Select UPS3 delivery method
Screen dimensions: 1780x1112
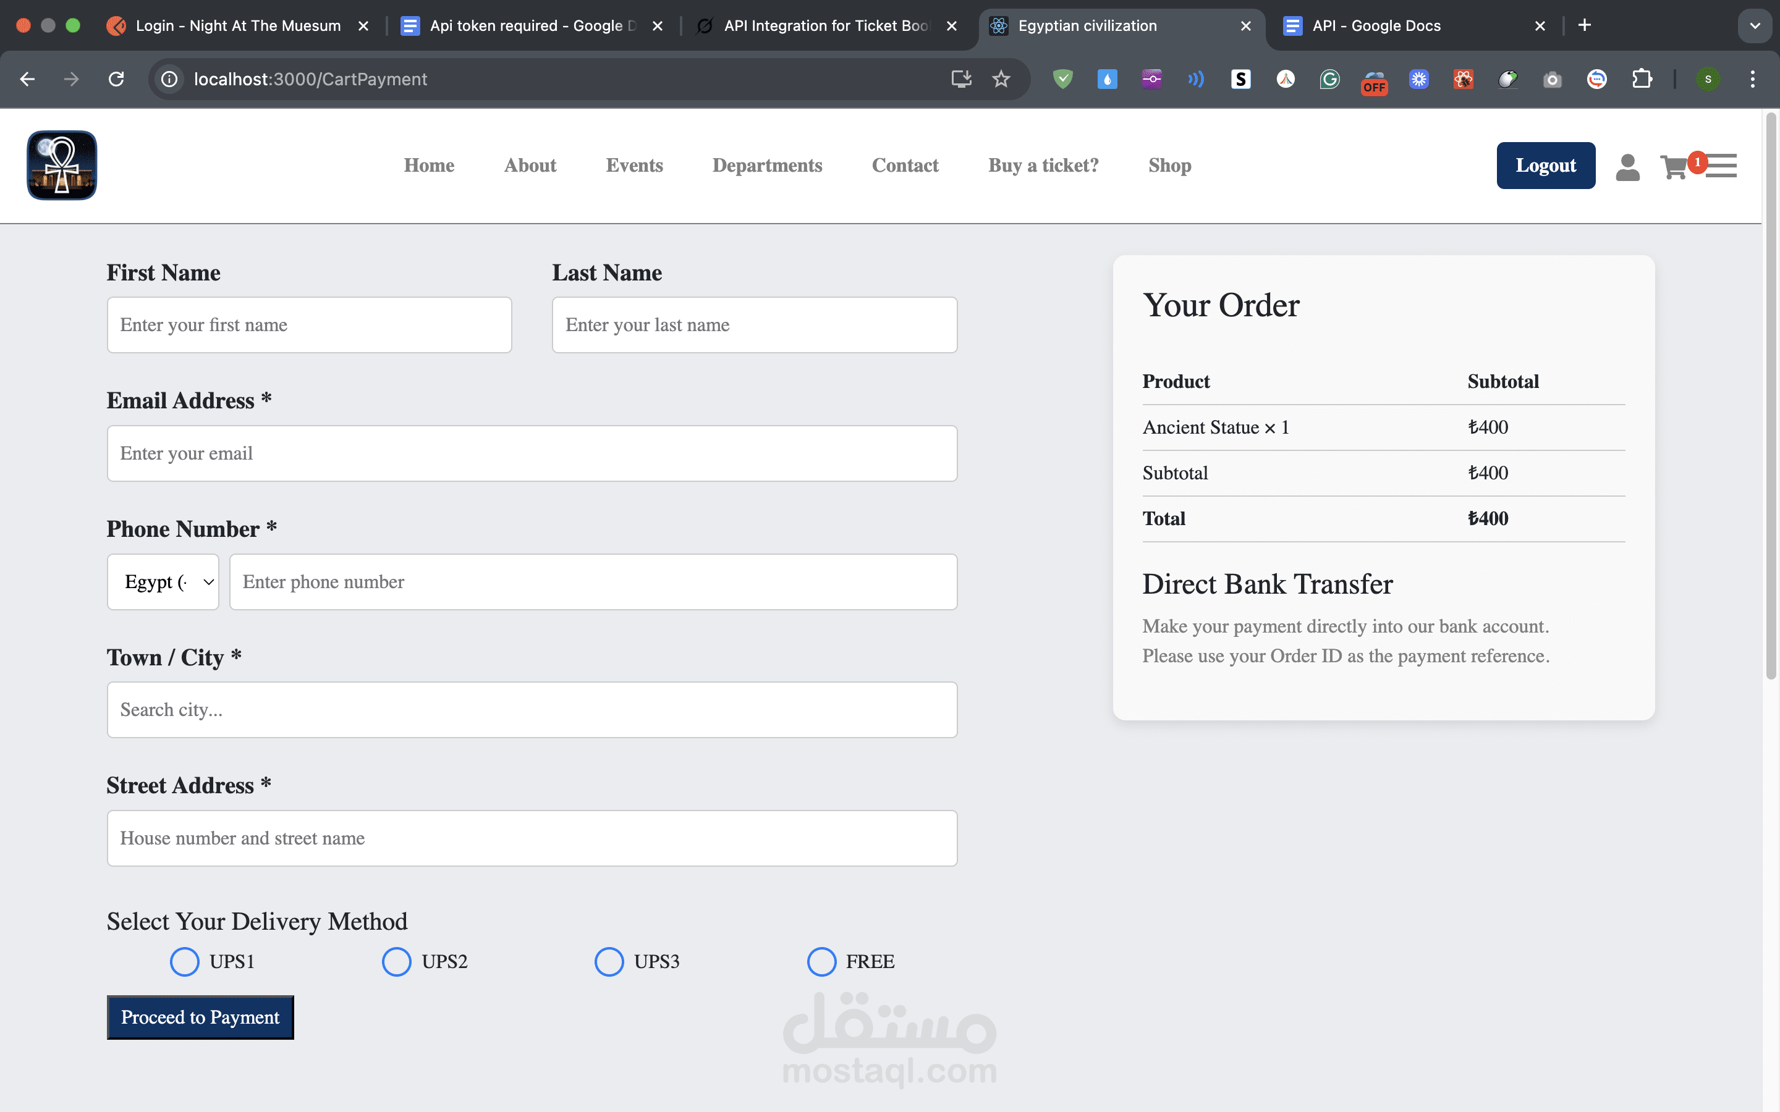(609, 961)
